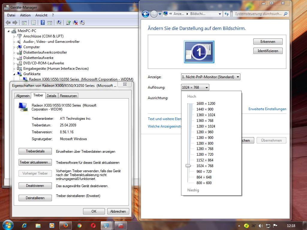Switch to the Geräte-Manager toolbox taskbar button
The width and height of the screenshot is (307, 230).
[x=121, y=226]
